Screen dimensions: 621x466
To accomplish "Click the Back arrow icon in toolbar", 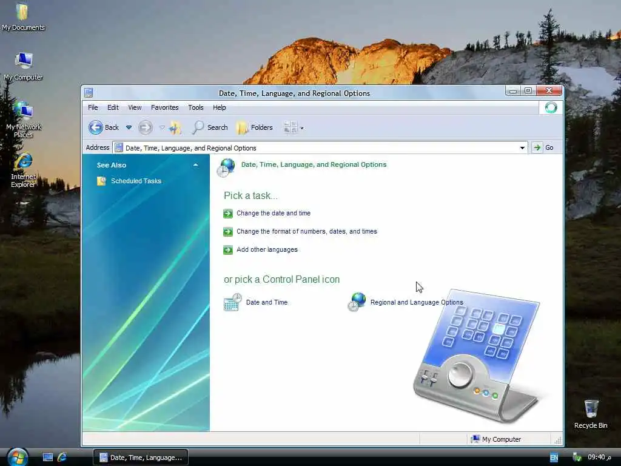I will click(x=95, y=127).
